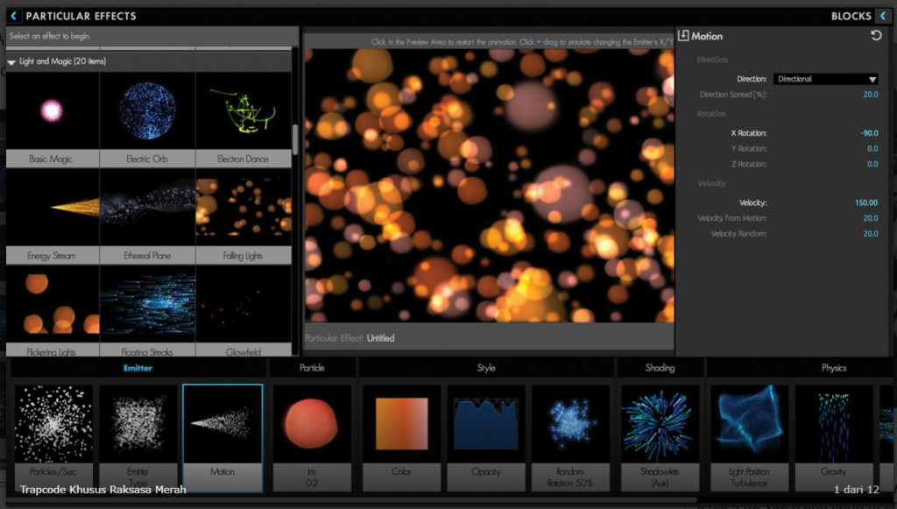Select the Particles/Sec emitter block
This screenshot has height=509, width=897.
pyautogui.click(x=53, y=437)
